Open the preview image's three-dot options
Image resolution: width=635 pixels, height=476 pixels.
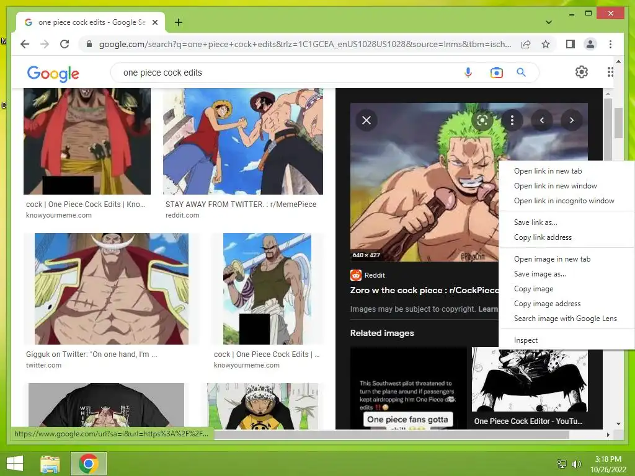[512, 120]
